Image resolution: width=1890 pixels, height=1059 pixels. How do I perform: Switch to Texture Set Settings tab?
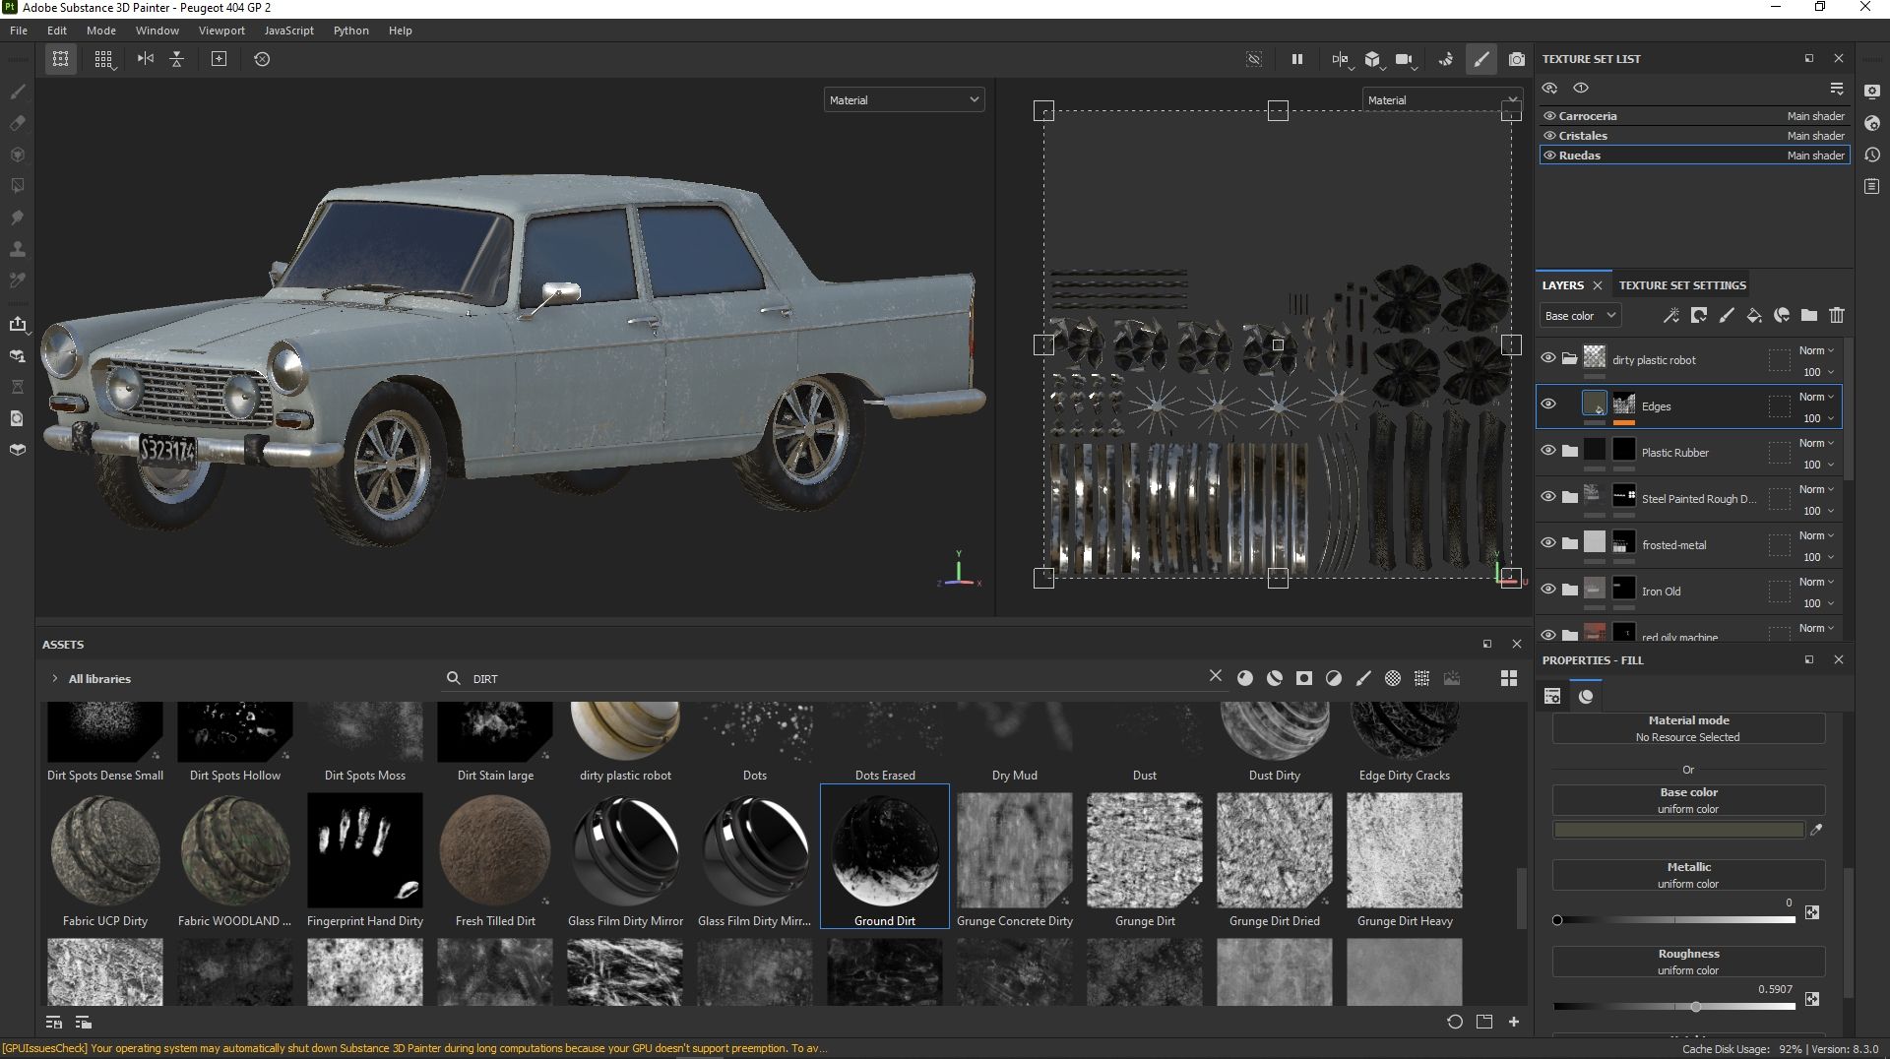(x=1682, y=285)
